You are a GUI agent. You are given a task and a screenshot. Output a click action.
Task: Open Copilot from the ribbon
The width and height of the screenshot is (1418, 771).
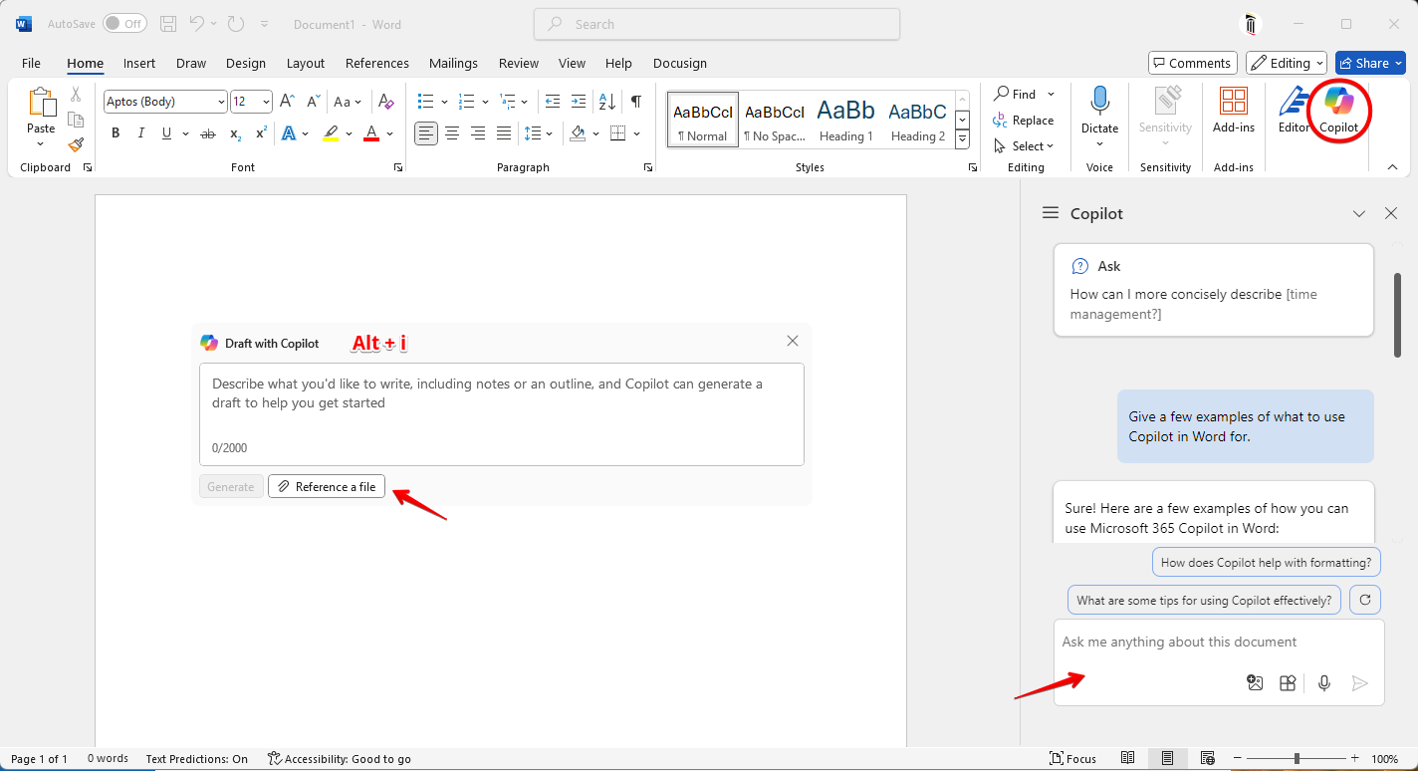pos(1338,110)
